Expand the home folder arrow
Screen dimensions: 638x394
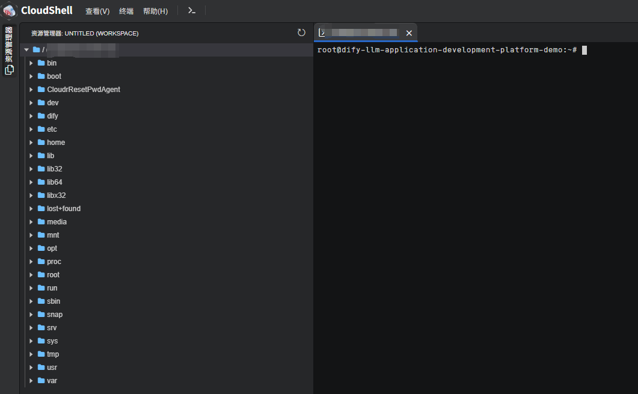click(31, 143)
